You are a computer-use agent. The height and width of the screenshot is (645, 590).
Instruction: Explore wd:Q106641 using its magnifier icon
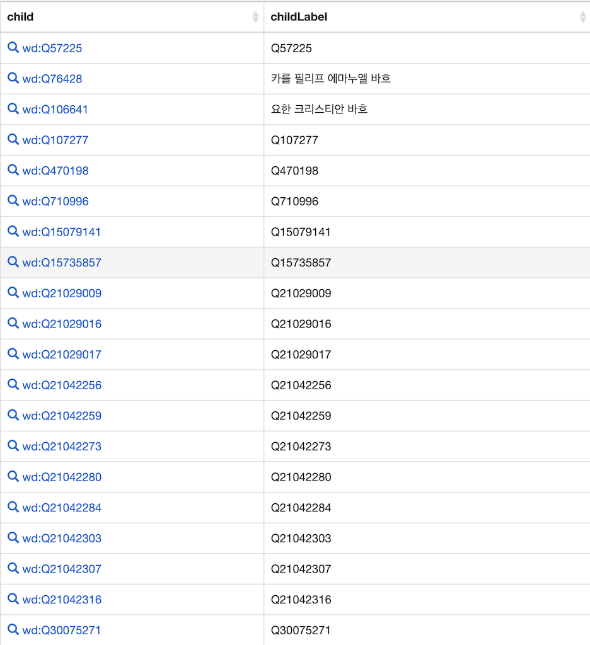pyautogui.click(x=13, y=108)
